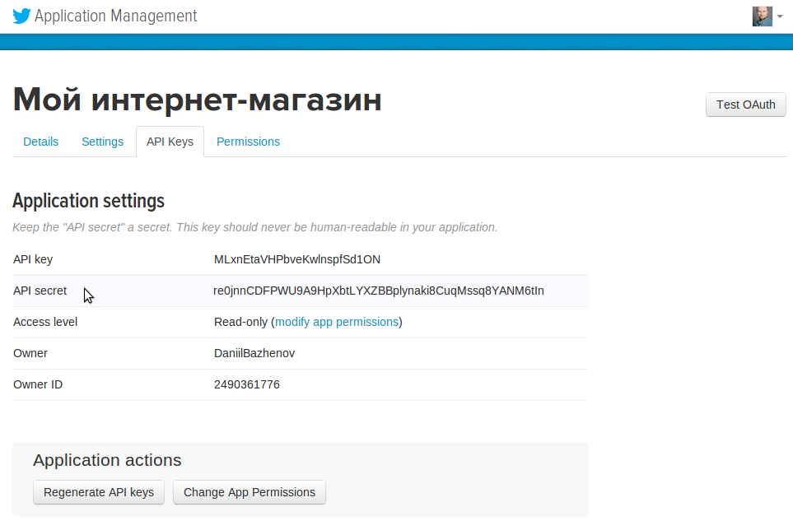This screenshot has width=793, height=521.
Task: Select the API Keys tab
Action: point(170,142)
